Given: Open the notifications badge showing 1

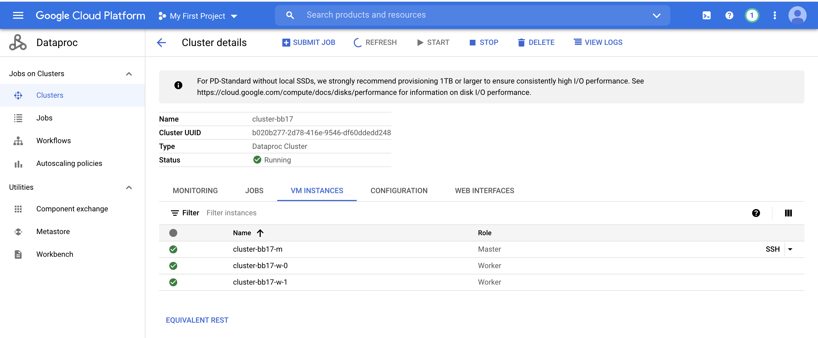Looking at the screenshot, I should tap(752, 15).
